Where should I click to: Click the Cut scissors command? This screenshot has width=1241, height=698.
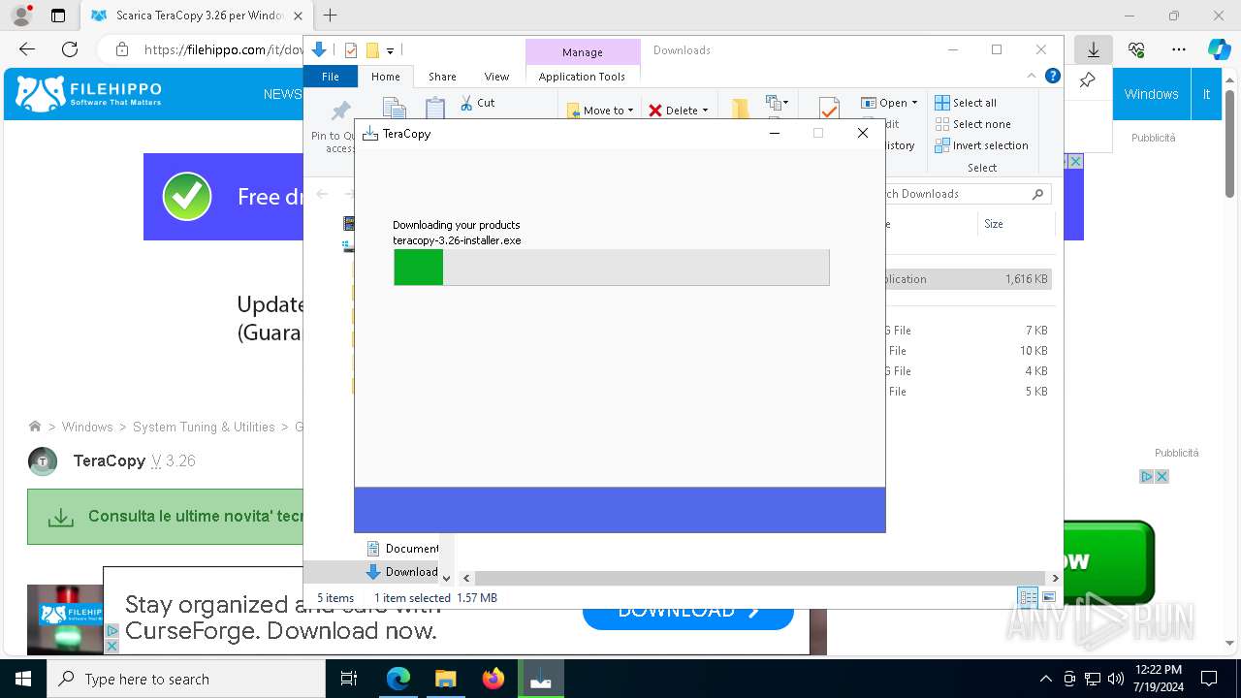point(478,103)
